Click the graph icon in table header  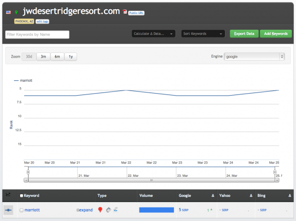pyautogui.click(x=8, y=195)
